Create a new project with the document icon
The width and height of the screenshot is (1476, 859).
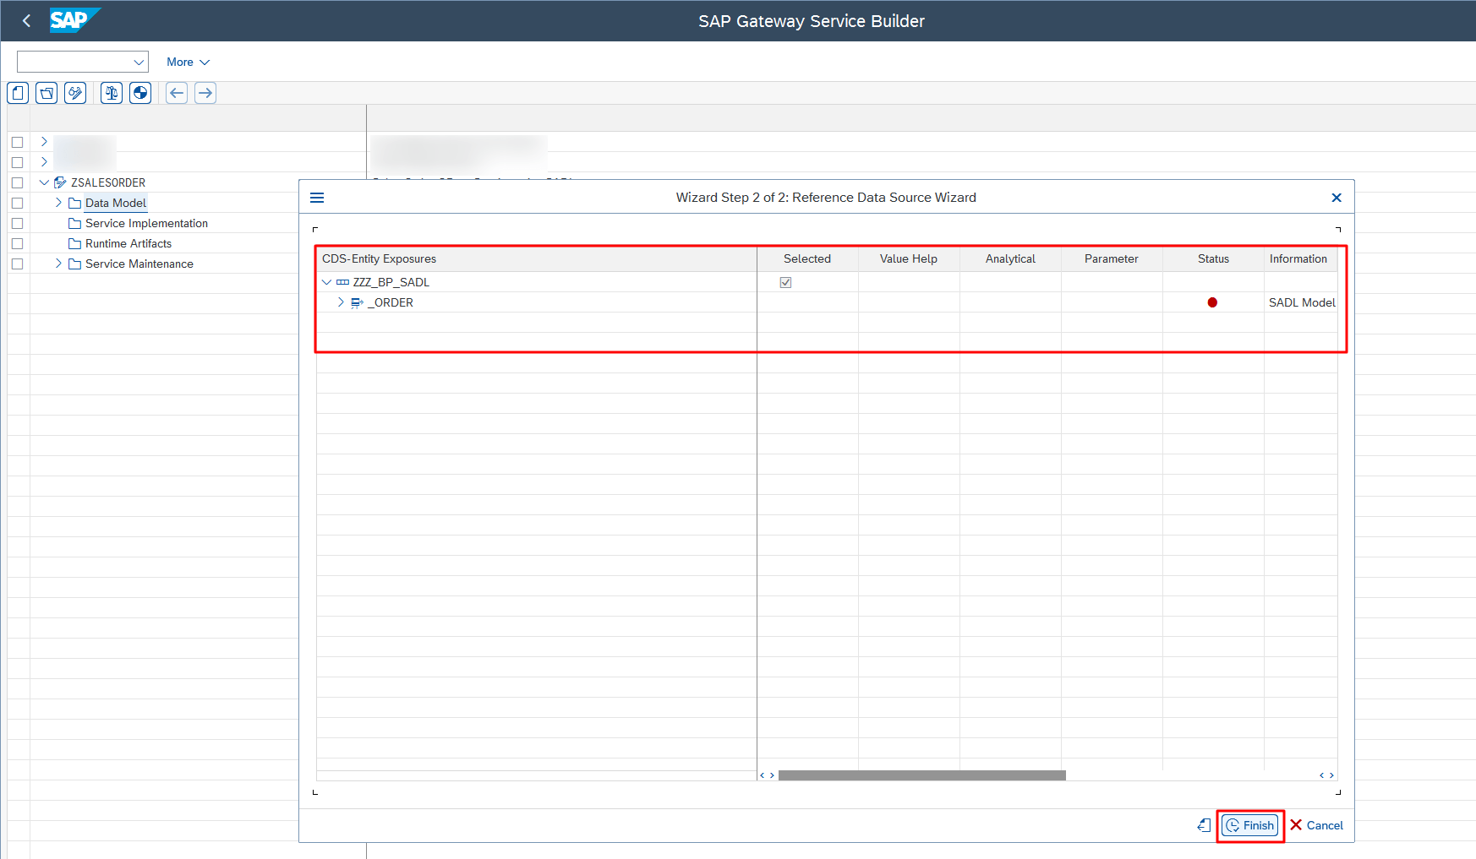(19, 93)
